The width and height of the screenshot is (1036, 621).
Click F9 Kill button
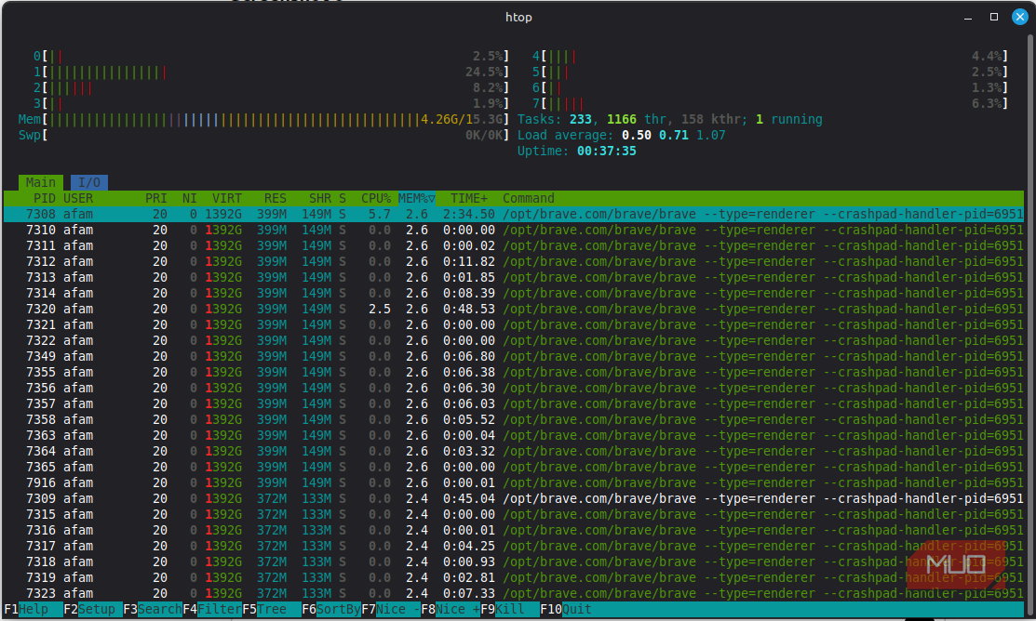click(x=510, y=609)
